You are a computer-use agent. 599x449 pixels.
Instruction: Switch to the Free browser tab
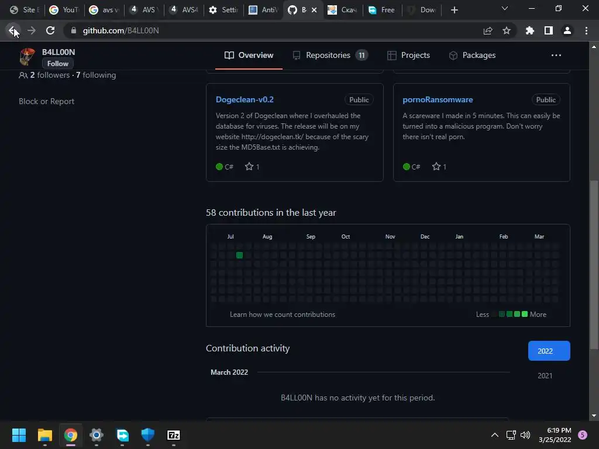[x=383, y=10]
